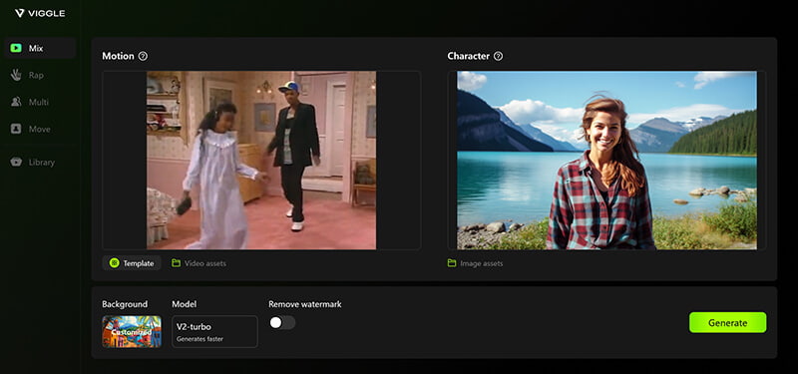Image resolution: width=798 pixels, height=374 pixels.
Task: Click the help icon next to Character
Action: [x=498, y=56]
